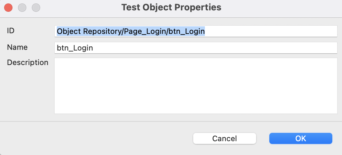Click the ID label
This screenshot has width=342, height=155.
point(11,30)
